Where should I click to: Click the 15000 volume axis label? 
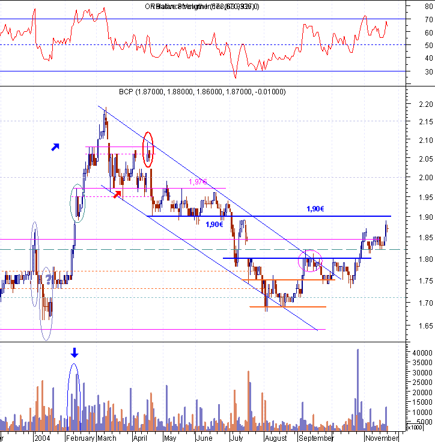coord(422,402)
